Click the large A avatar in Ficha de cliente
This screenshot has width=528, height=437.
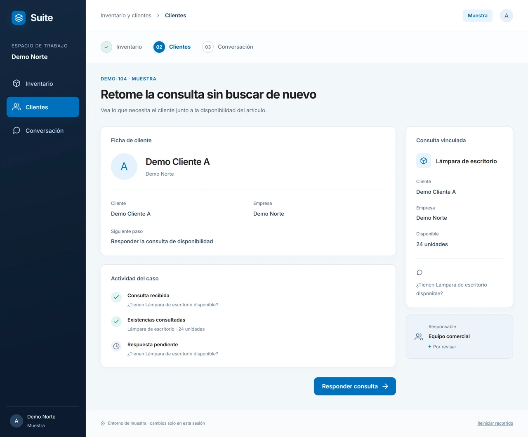[124, 167]
